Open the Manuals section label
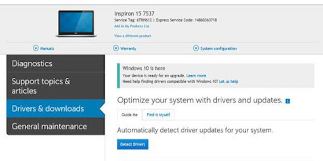The height and width of the screenshot is (161, 323). (x=47, y=48)
